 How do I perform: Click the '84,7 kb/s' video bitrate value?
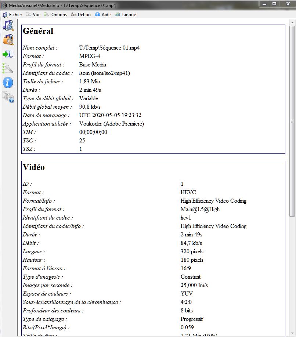[x=191, y=243]
